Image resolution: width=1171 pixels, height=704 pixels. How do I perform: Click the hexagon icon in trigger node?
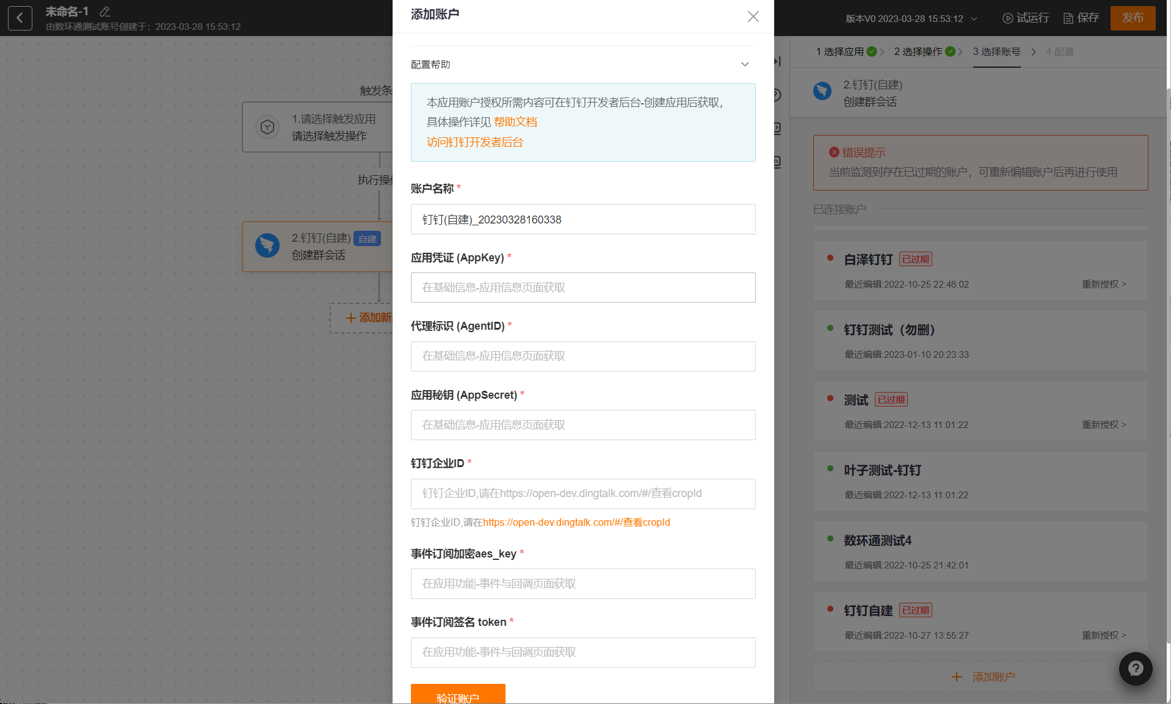267,127
